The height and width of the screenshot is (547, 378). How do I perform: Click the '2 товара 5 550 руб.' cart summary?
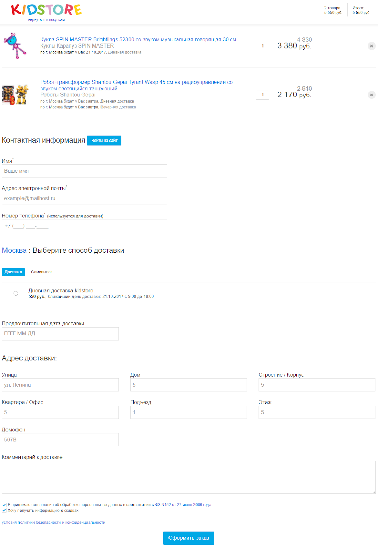(x=333, y=10)
